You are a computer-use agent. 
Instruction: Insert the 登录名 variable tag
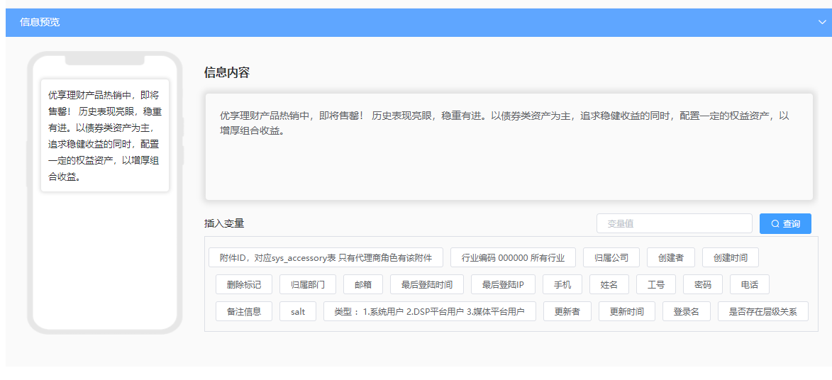(687, 311)
